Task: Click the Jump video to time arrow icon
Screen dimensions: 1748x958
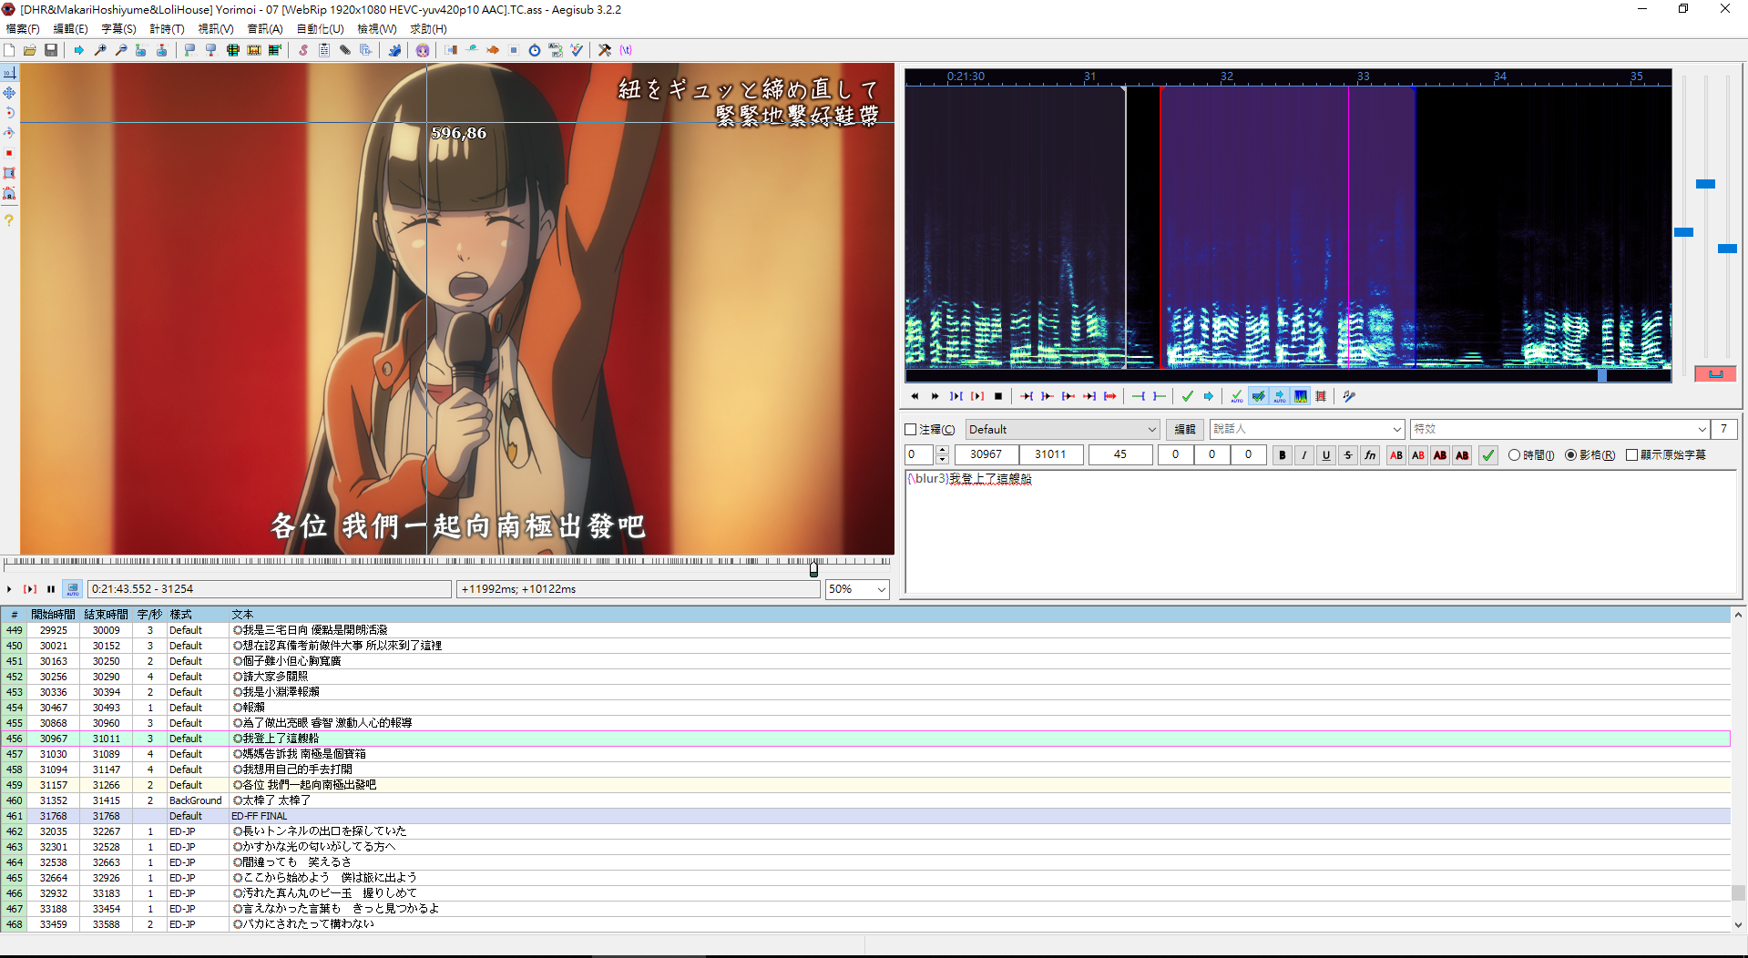Action: click(x=79, y=50)
